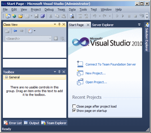Toggle the Class View auto-hide pin
Image resolution: width=151 pixels, height=133 pixels.
click(59, 24)
